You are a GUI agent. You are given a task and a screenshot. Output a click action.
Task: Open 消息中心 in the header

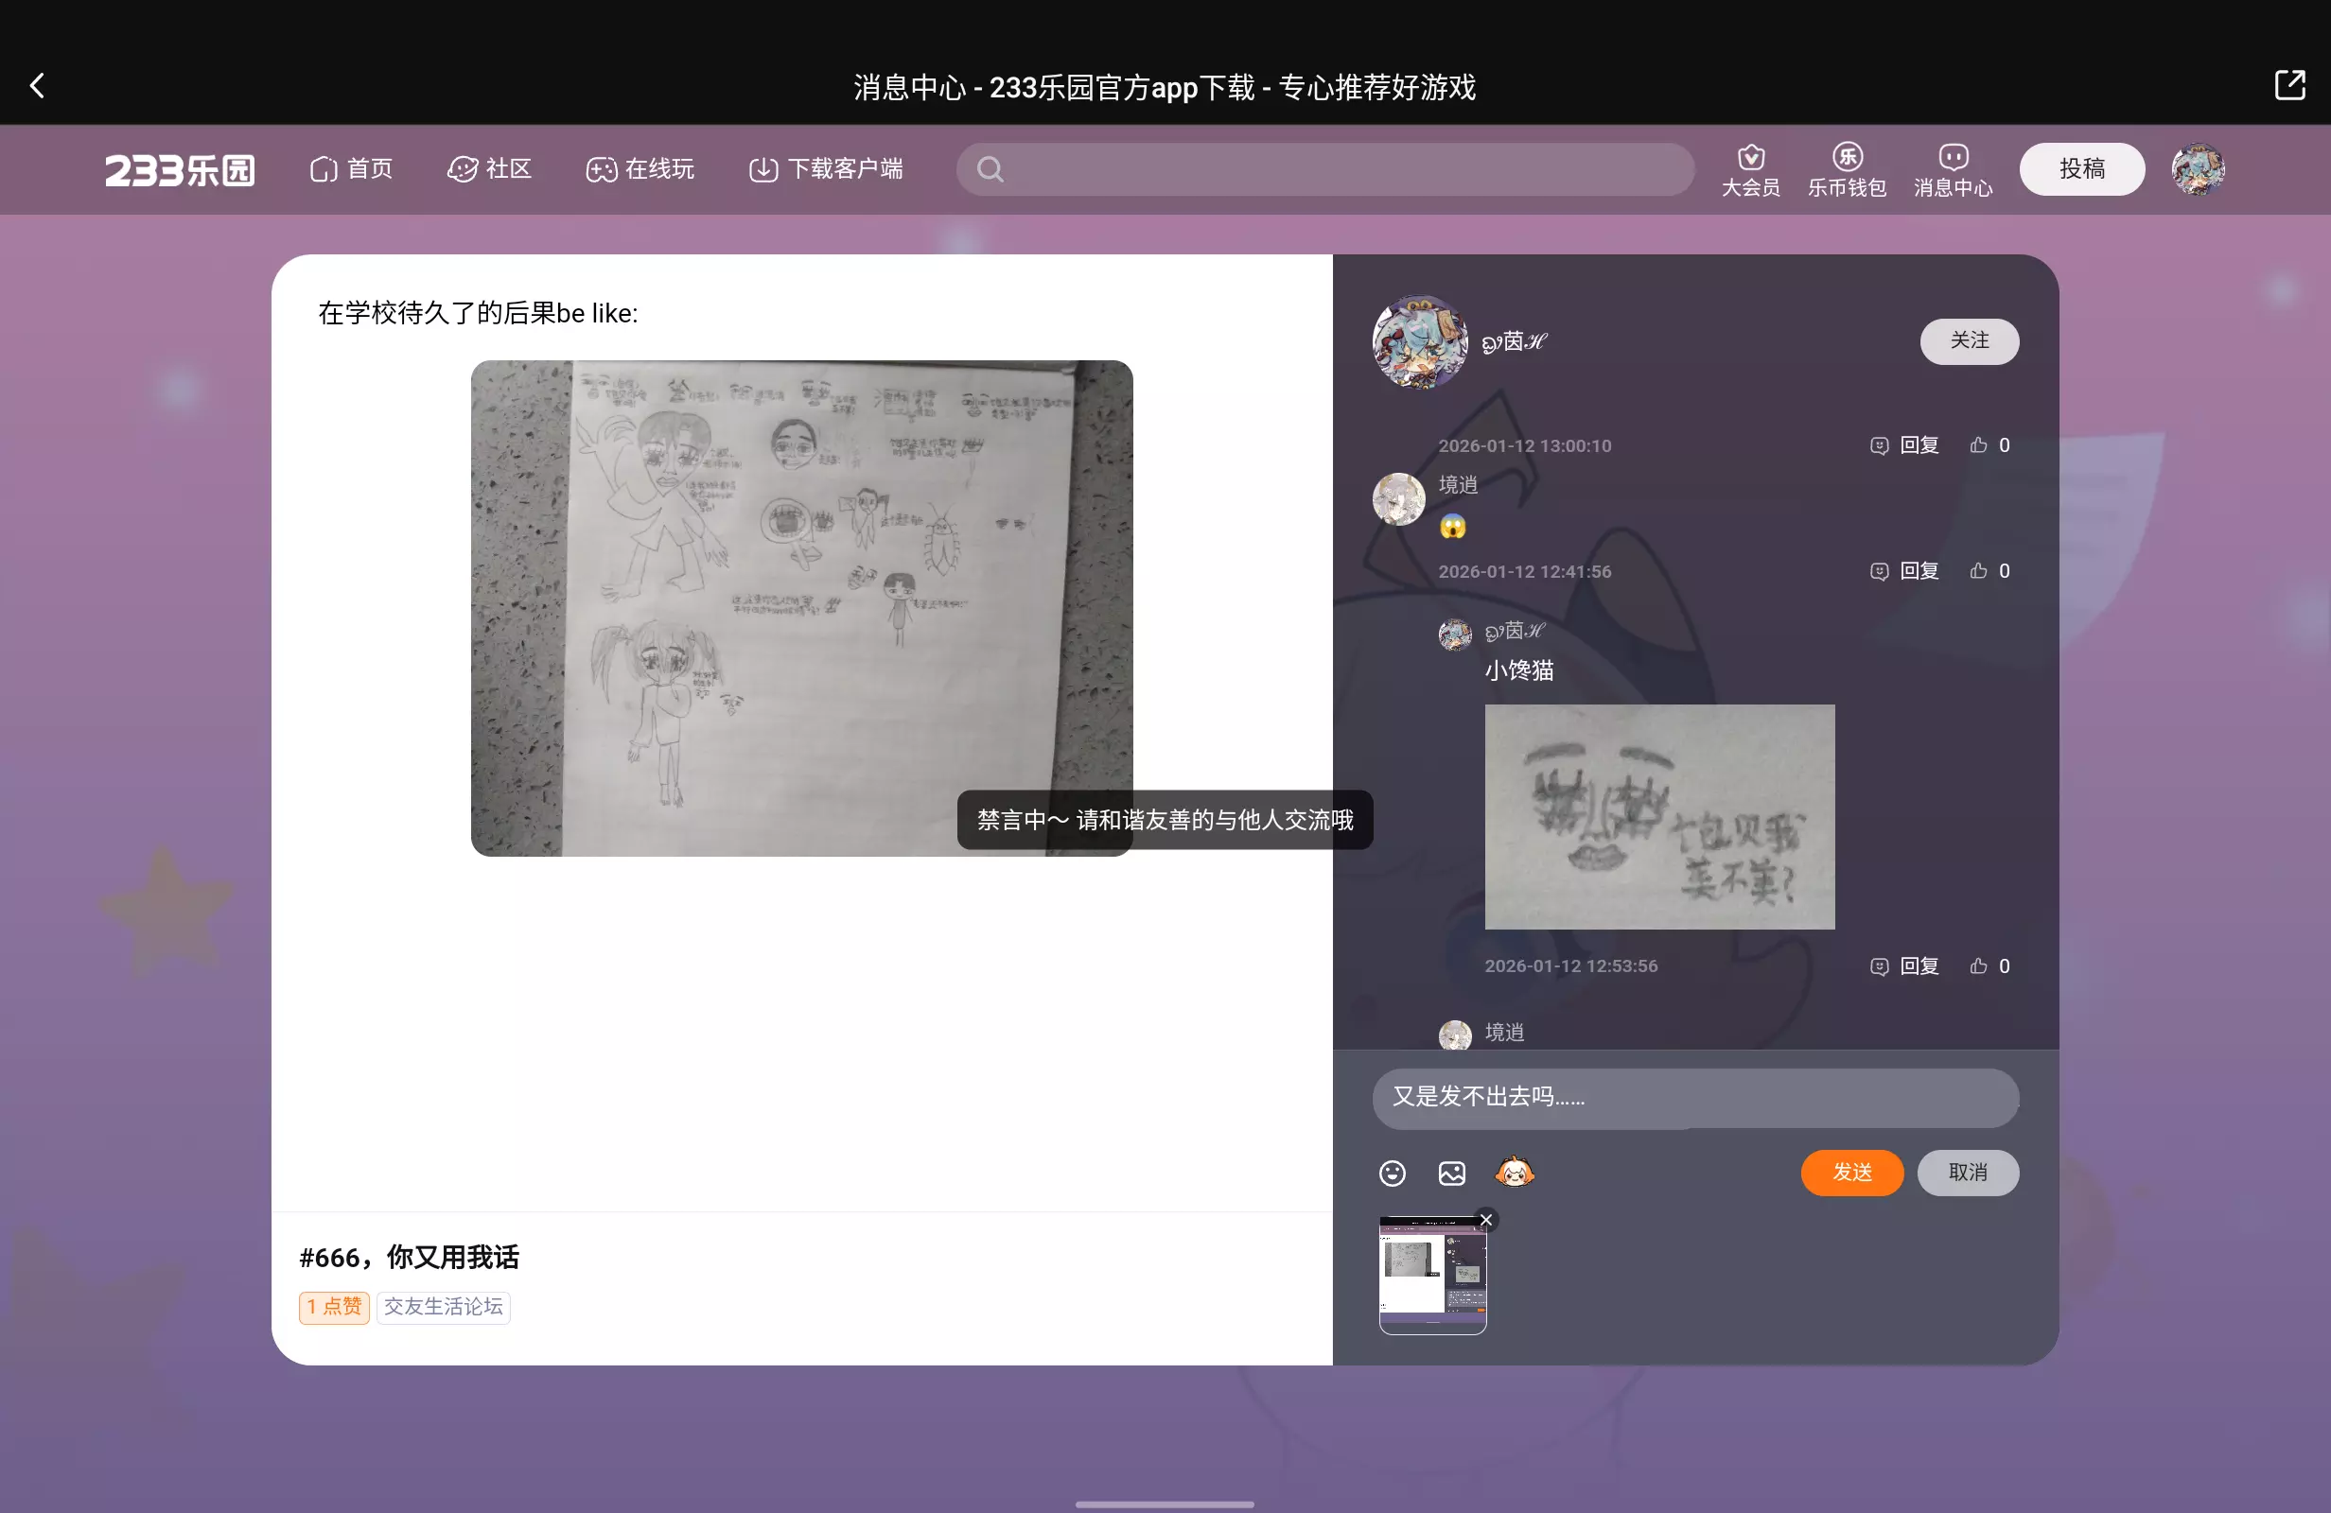[x=1953, y=169]
